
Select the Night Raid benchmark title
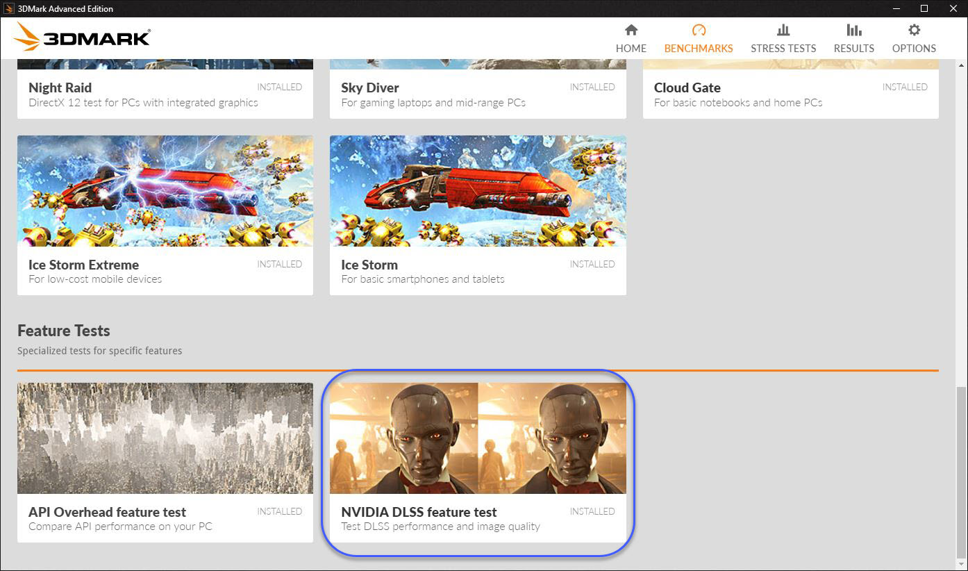click(x=60, y=88)
